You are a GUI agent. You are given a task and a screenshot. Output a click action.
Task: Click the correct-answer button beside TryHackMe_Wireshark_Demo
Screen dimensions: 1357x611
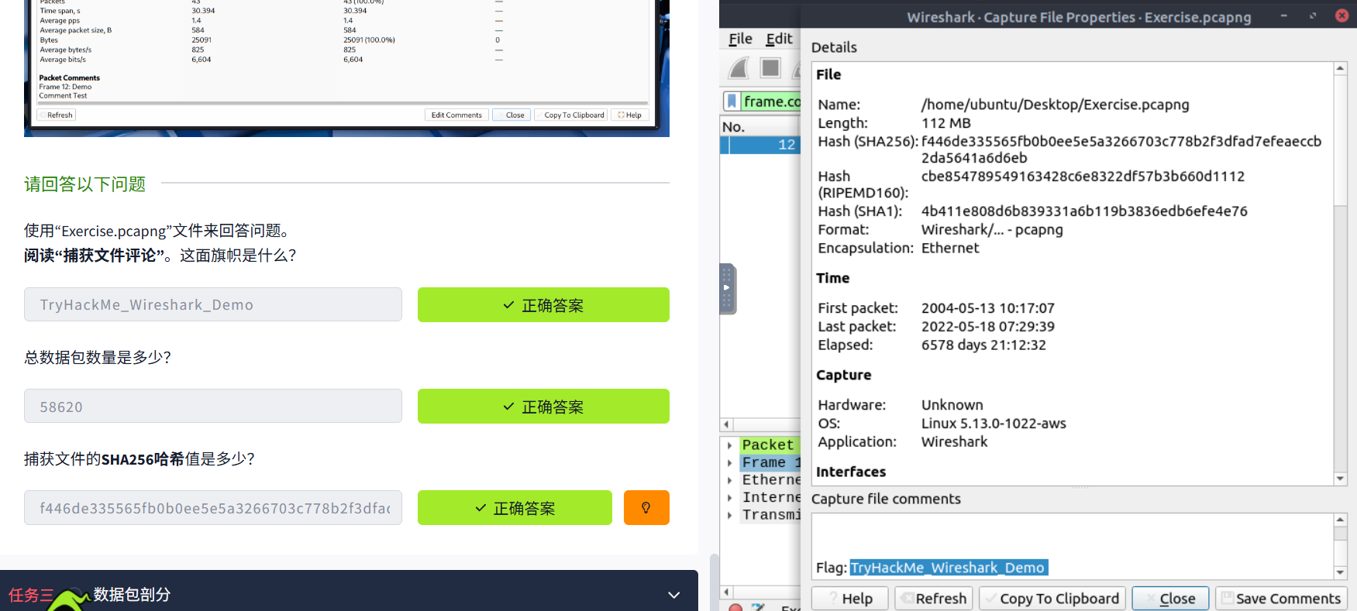tap(543, 305)
